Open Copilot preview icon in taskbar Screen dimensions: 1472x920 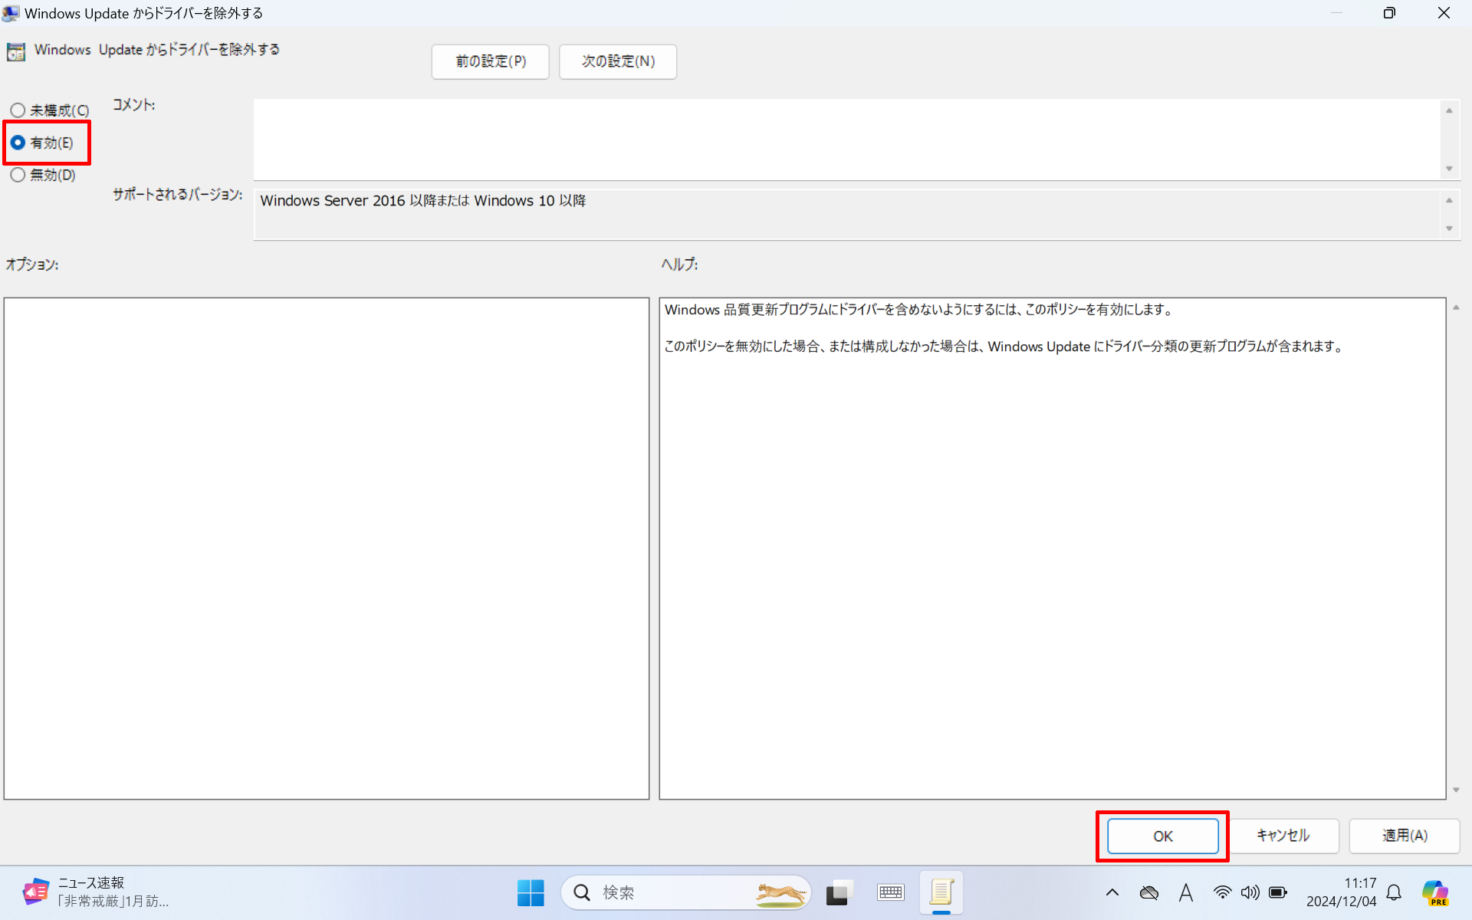[1435, 893]
